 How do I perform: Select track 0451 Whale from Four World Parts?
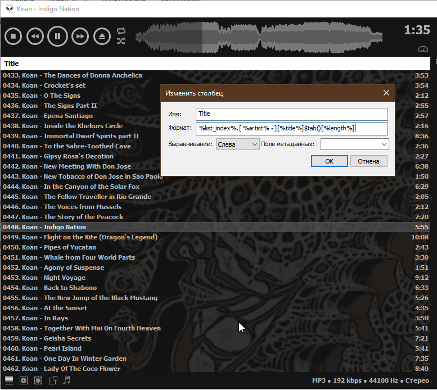pyautogui.click(x=215, y=257)
